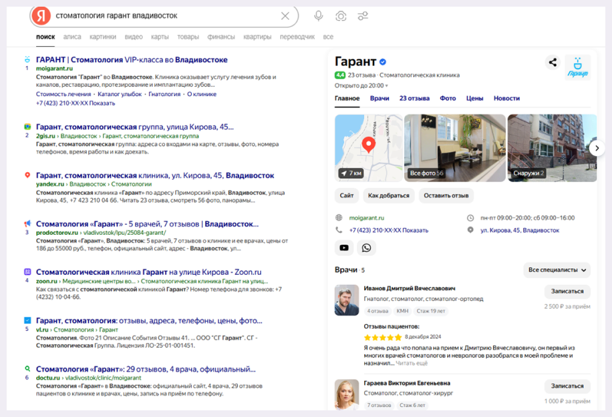The image size is (612, 417).
Task: Open the map thumbnail with 7 км
Action: [368, 147]
